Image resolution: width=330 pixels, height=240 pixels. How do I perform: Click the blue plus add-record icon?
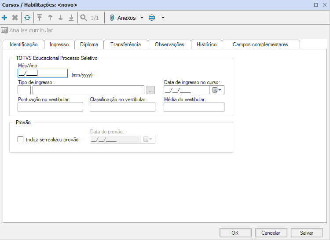click(x=5, y=18)
